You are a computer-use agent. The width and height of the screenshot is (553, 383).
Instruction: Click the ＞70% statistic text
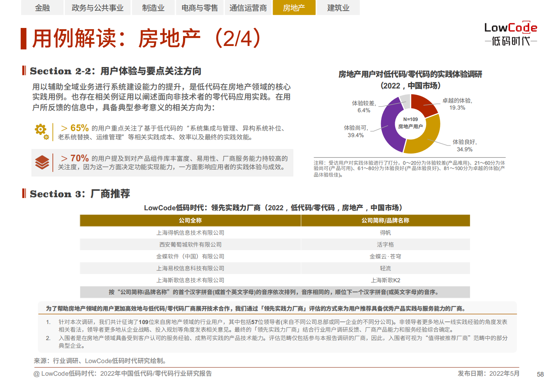coord(75,158)
